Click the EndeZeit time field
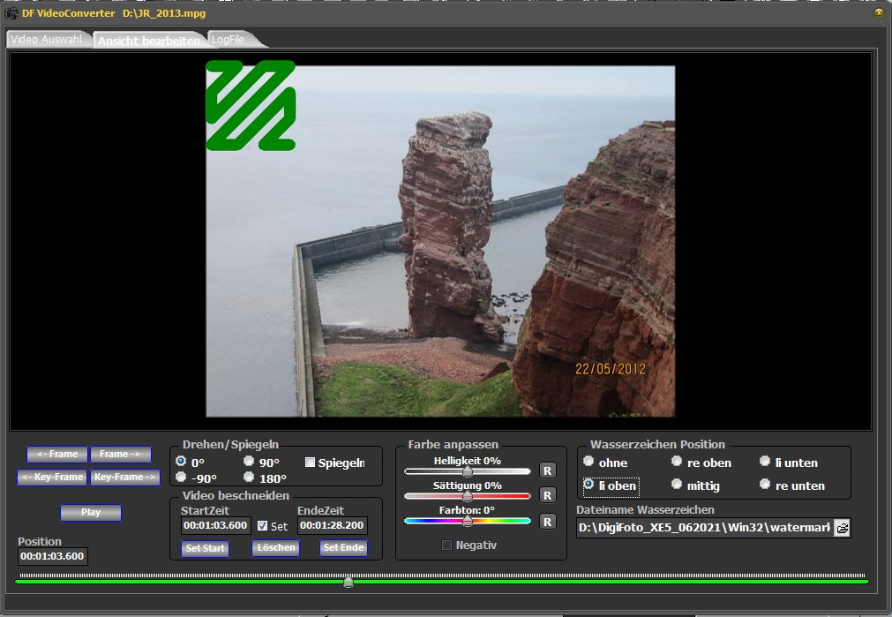The width and height of the screenshot is (892, 617). point(332,526)
